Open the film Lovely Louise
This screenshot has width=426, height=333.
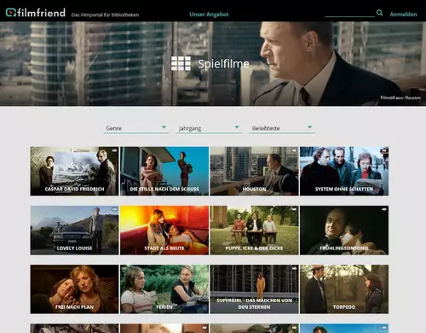(x=74, y=230)
